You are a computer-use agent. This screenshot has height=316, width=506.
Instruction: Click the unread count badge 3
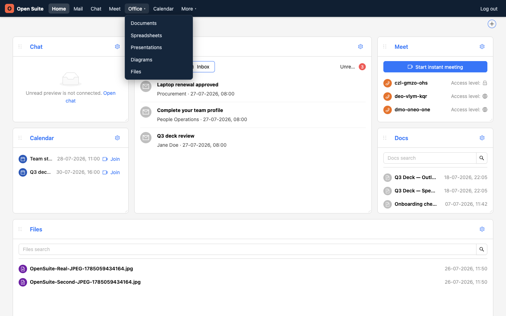[x=362, y=67]
